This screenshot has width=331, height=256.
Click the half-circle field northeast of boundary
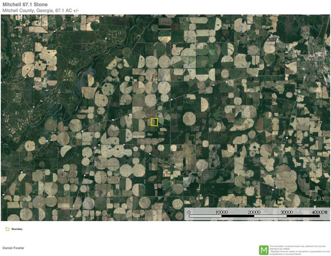point(204,103)
